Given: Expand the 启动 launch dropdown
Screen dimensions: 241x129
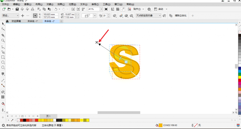Looking at the screenshot, I should [167, 9].
